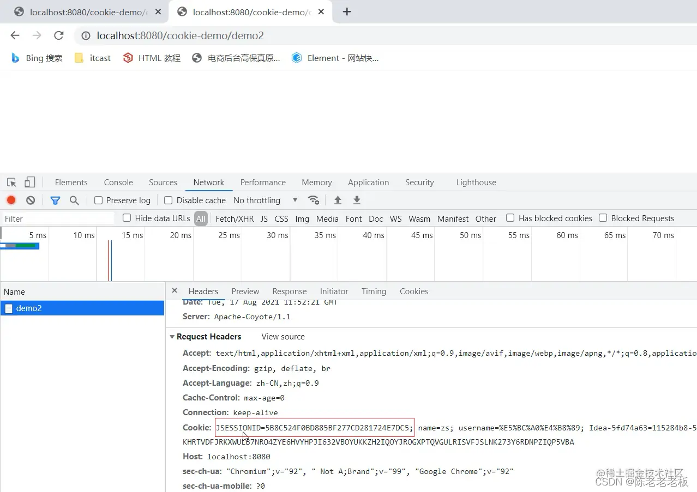Open a new tab with the plus icon
697x492 pixels.
tap(347, 11)
